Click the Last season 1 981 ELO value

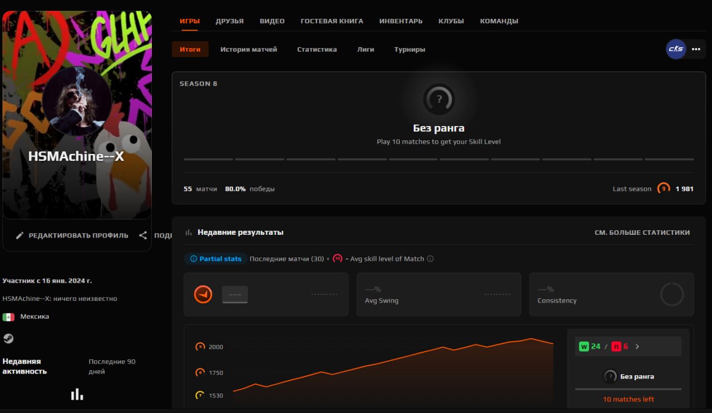(684, 189)
